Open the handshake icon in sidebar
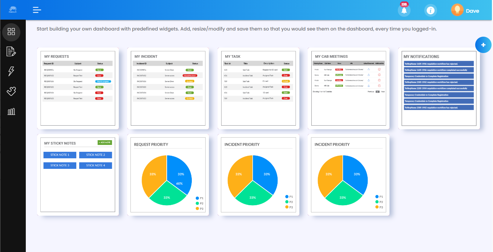Viewport: 493px width, 252px height. coord(11,91)
